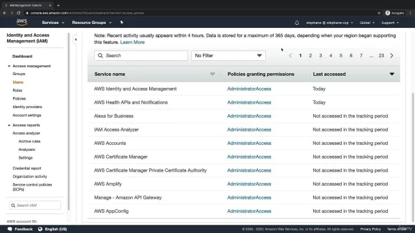This screenshot has width=415, height=233.
Task: Select Users in the sidebar
Action: pyautogui.click(x=18, y=82)
